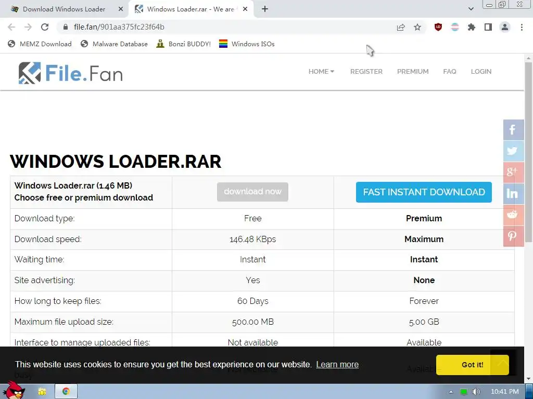Open the new tab plus button
The width and height of the screenshot is (533, 399).
(x=265, y=9)
